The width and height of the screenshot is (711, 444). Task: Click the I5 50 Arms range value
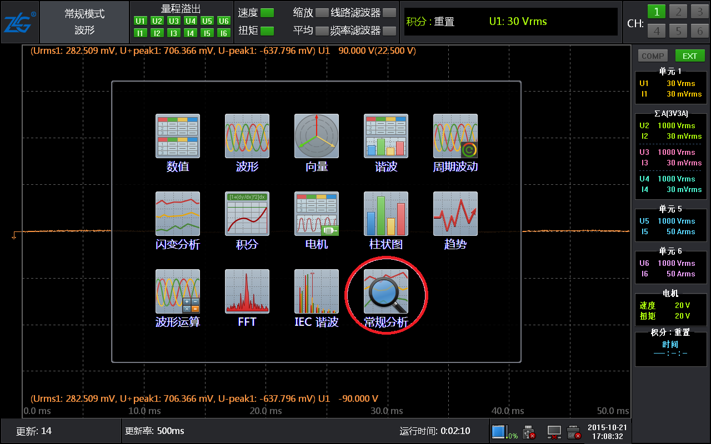[680, 231]
